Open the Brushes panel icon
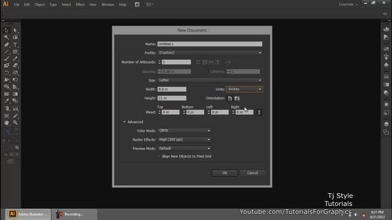Image resolution: width=392 pixels, height=220 pixels. [386, 57]
